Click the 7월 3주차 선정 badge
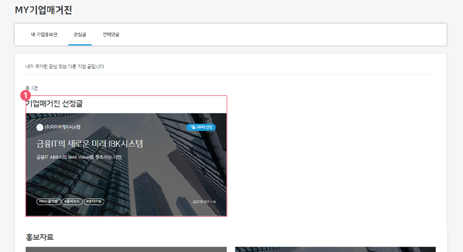This screenshot has width=463, height=252. 201,127
